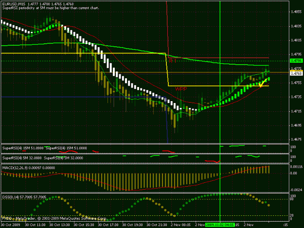Image resolution: width=304 pixels, height=228 pixels.
Task: Click the 30 Oct 13:30 time label
Action: (59, 225)
